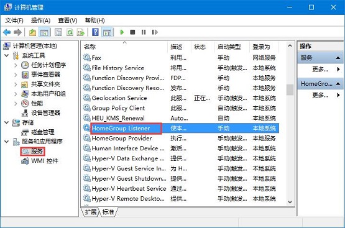The image size is (345, 228).
Task: Expand the 共享文件夹 tree node
Action: [x=16, y=84]
